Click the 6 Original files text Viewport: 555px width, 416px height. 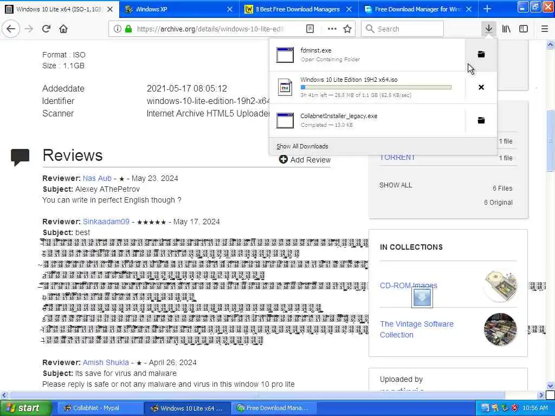click(x=498, y=203)
